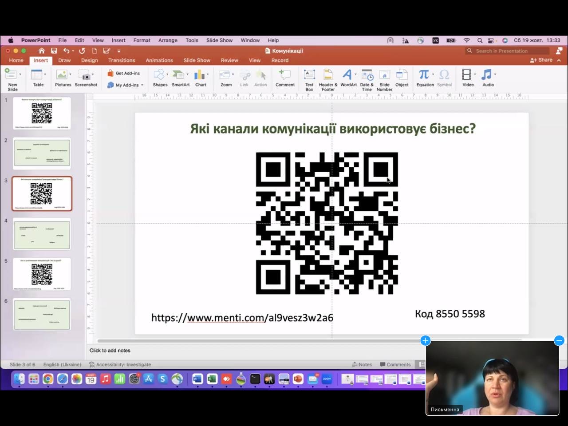This screenshot has width=568, height=426.
Task: Insert Slide Number
Action: 384,80
